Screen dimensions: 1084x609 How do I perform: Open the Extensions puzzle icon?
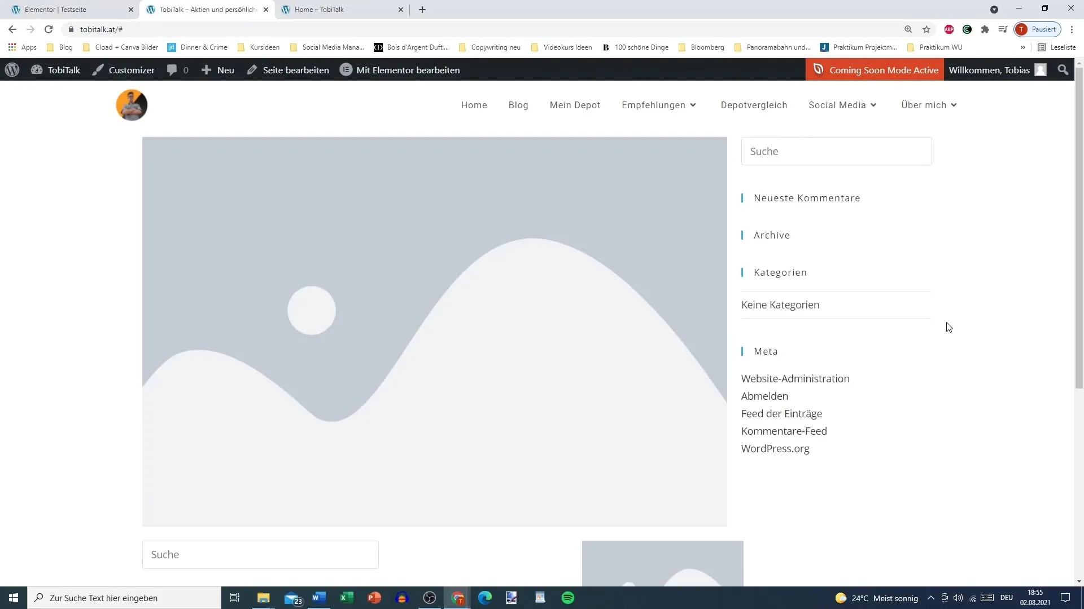click(985, 29)
